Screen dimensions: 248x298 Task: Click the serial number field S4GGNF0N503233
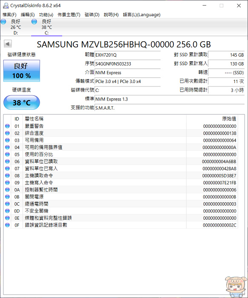pyautogui.click(x=127, y=64)
